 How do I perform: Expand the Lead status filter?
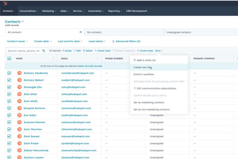point(97,41)
